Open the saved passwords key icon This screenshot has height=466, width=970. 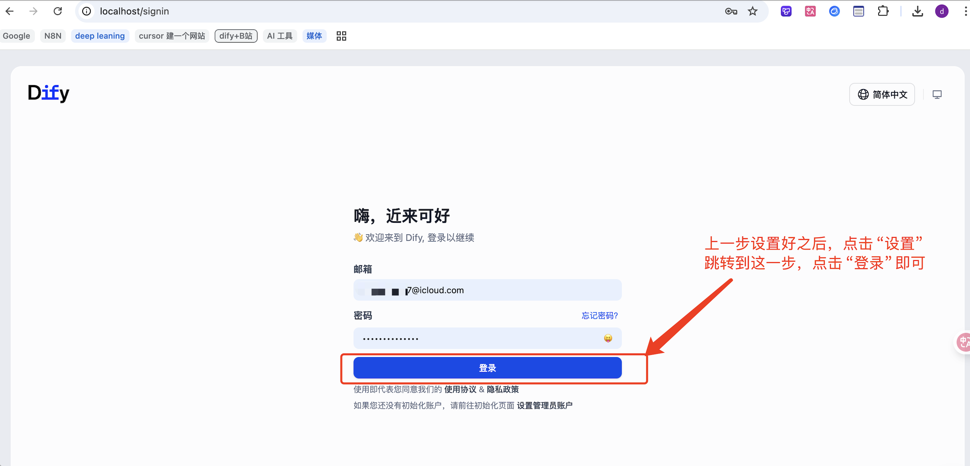point(731,11)
